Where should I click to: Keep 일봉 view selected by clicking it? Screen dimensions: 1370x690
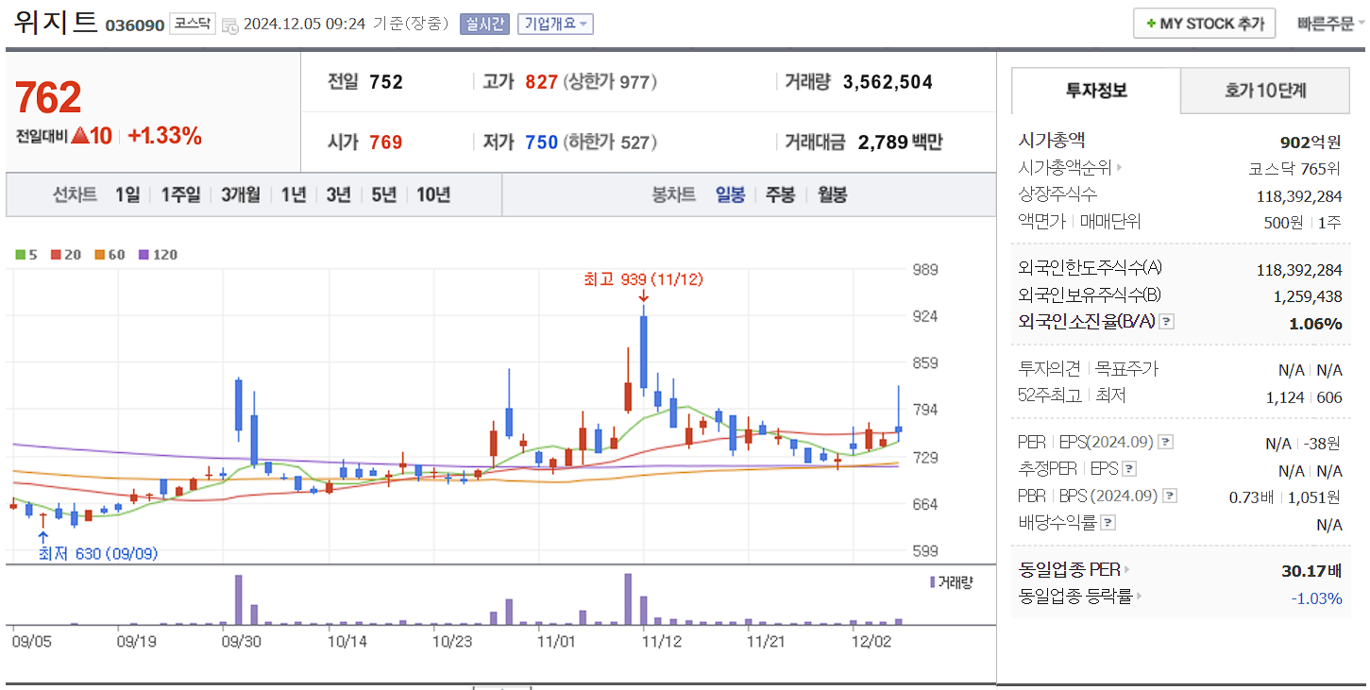(x=731, y=195)
